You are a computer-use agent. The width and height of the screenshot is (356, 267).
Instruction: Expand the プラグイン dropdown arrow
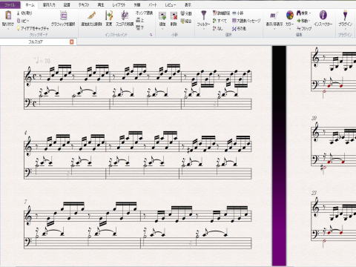[345, 29]
